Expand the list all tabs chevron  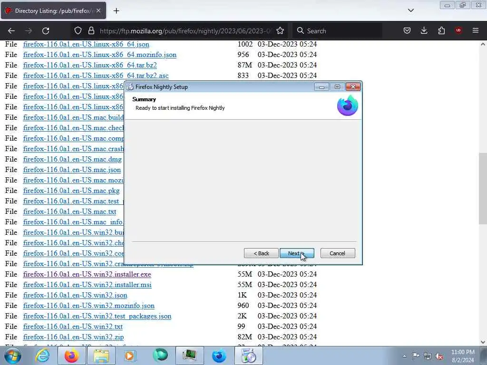[x=410, y=10]
